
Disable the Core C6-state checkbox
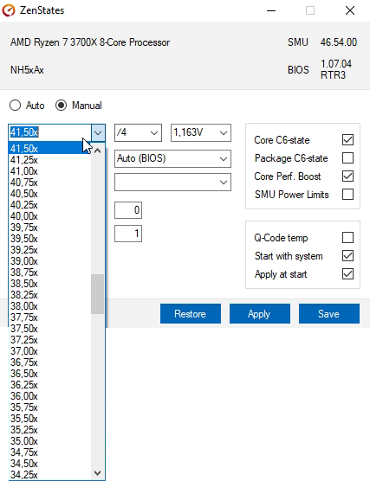(x=347, y=140)
